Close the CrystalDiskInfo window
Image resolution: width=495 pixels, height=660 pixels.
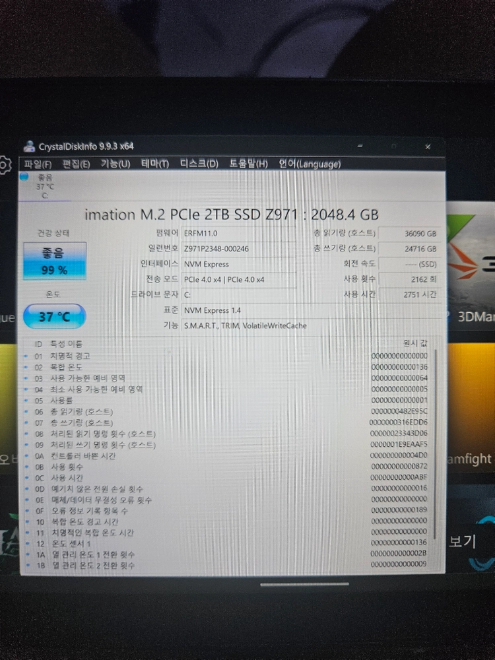point(428,147)
